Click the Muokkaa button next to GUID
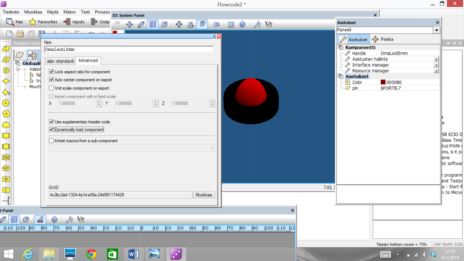 204,195
